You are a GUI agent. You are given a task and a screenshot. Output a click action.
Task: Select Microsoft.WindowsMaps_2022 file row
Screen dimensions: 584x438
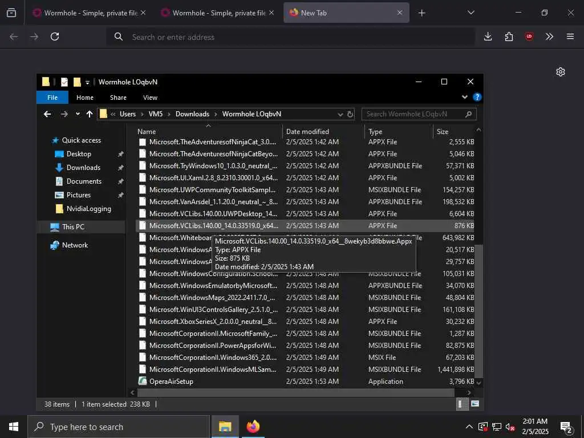[x=306, y=298]
